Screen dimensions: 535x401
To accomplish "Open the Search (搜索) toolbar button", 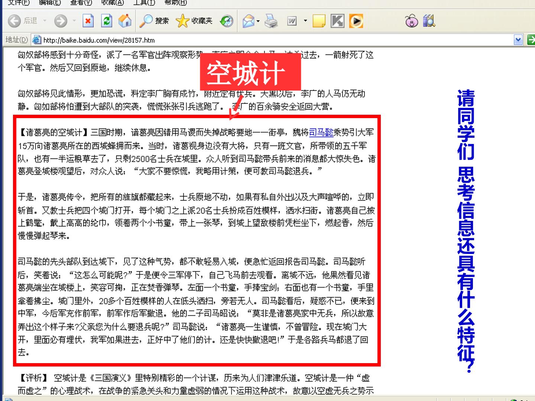I will point(154,21).
